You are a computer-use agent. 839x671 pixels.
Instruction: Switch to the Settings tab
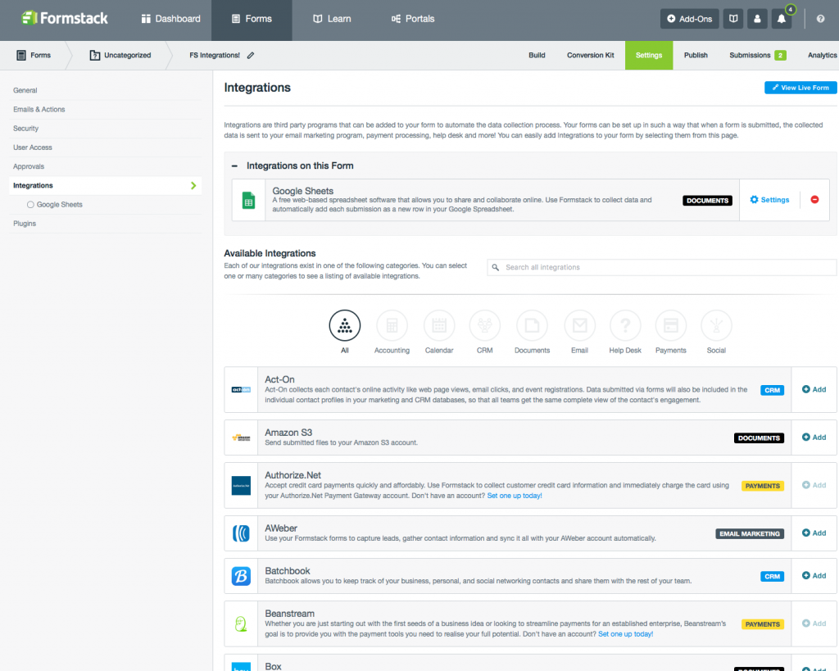(649, 55)
